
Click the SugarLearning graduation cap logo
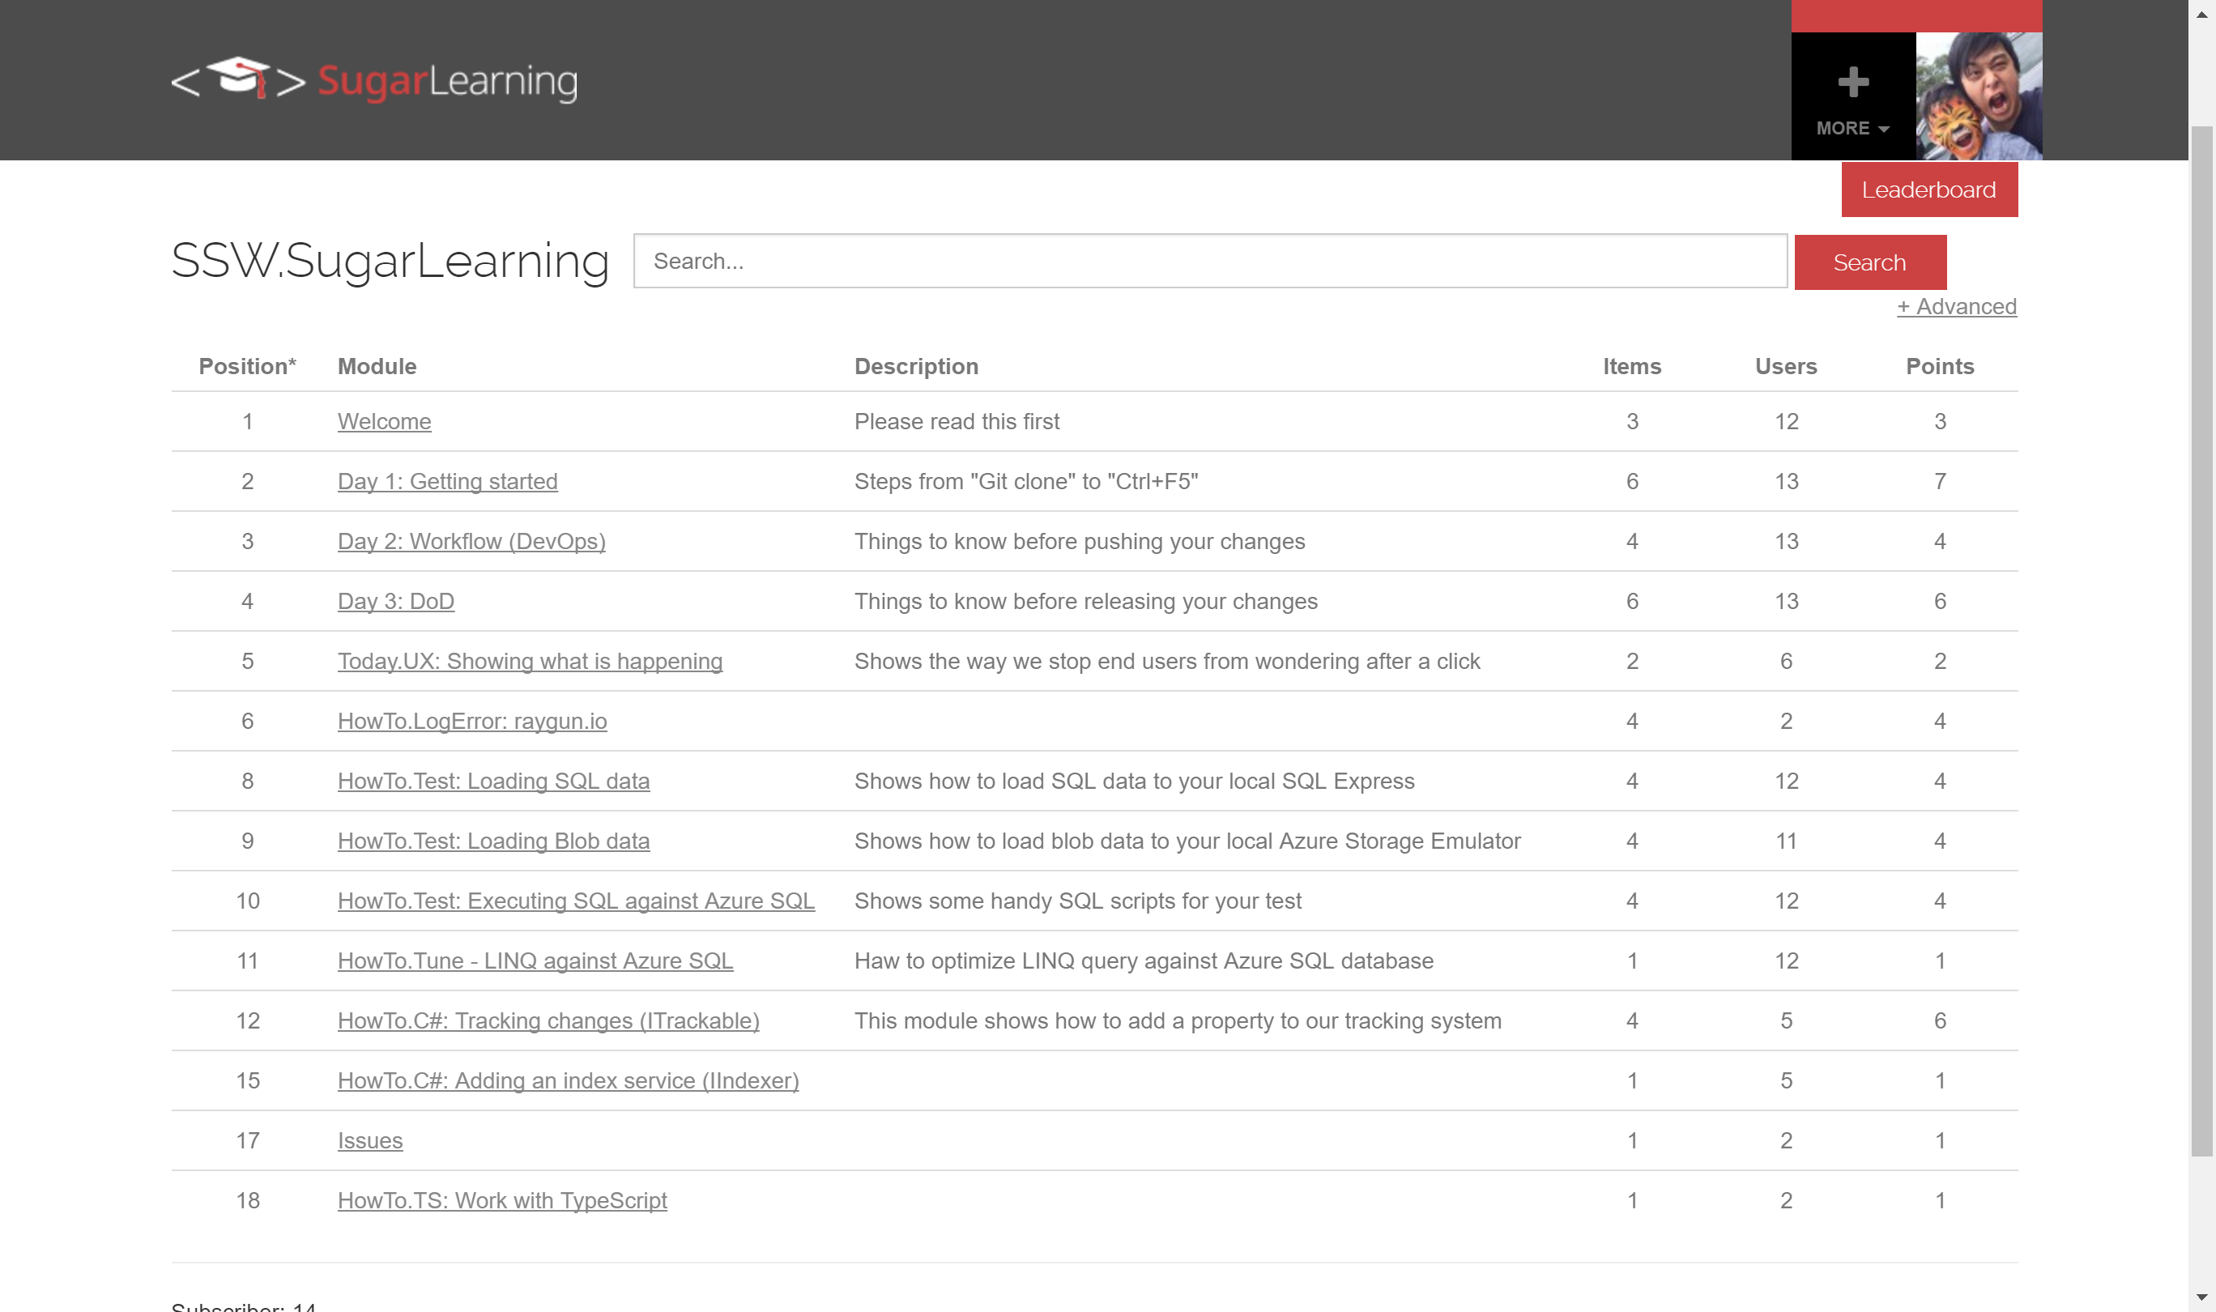[x=239, y=79]
